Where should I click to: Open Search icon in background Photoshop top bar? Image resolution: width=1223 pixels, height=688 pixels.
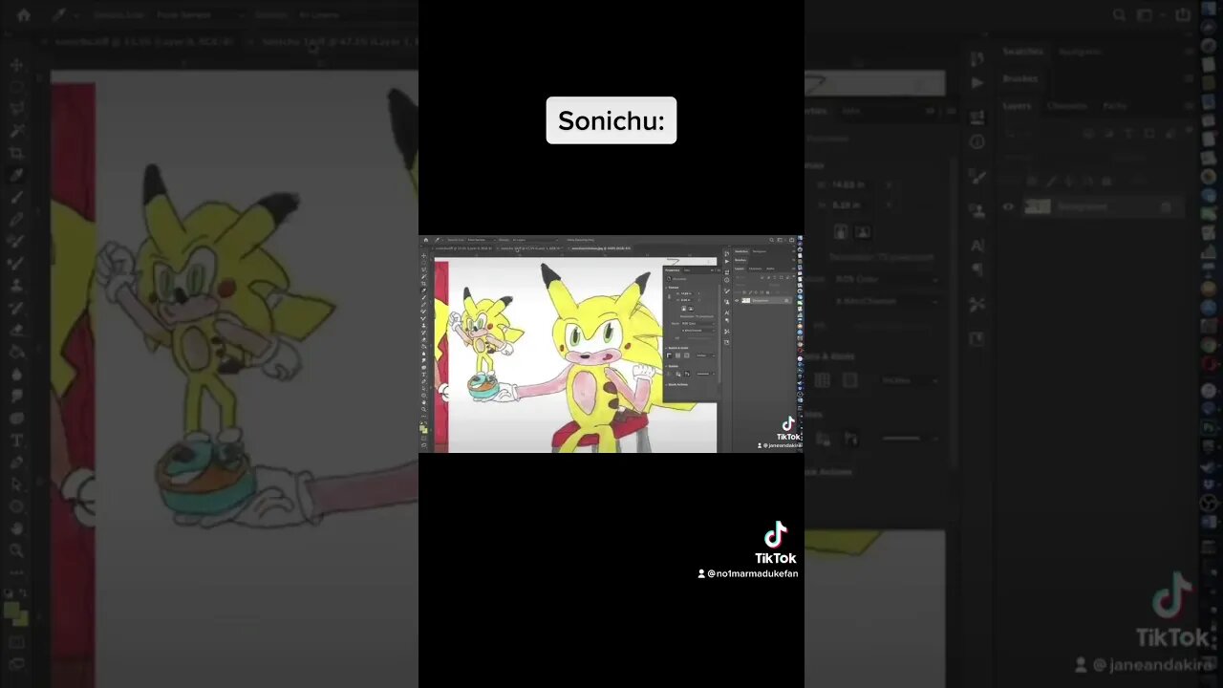click(1121, 15)
